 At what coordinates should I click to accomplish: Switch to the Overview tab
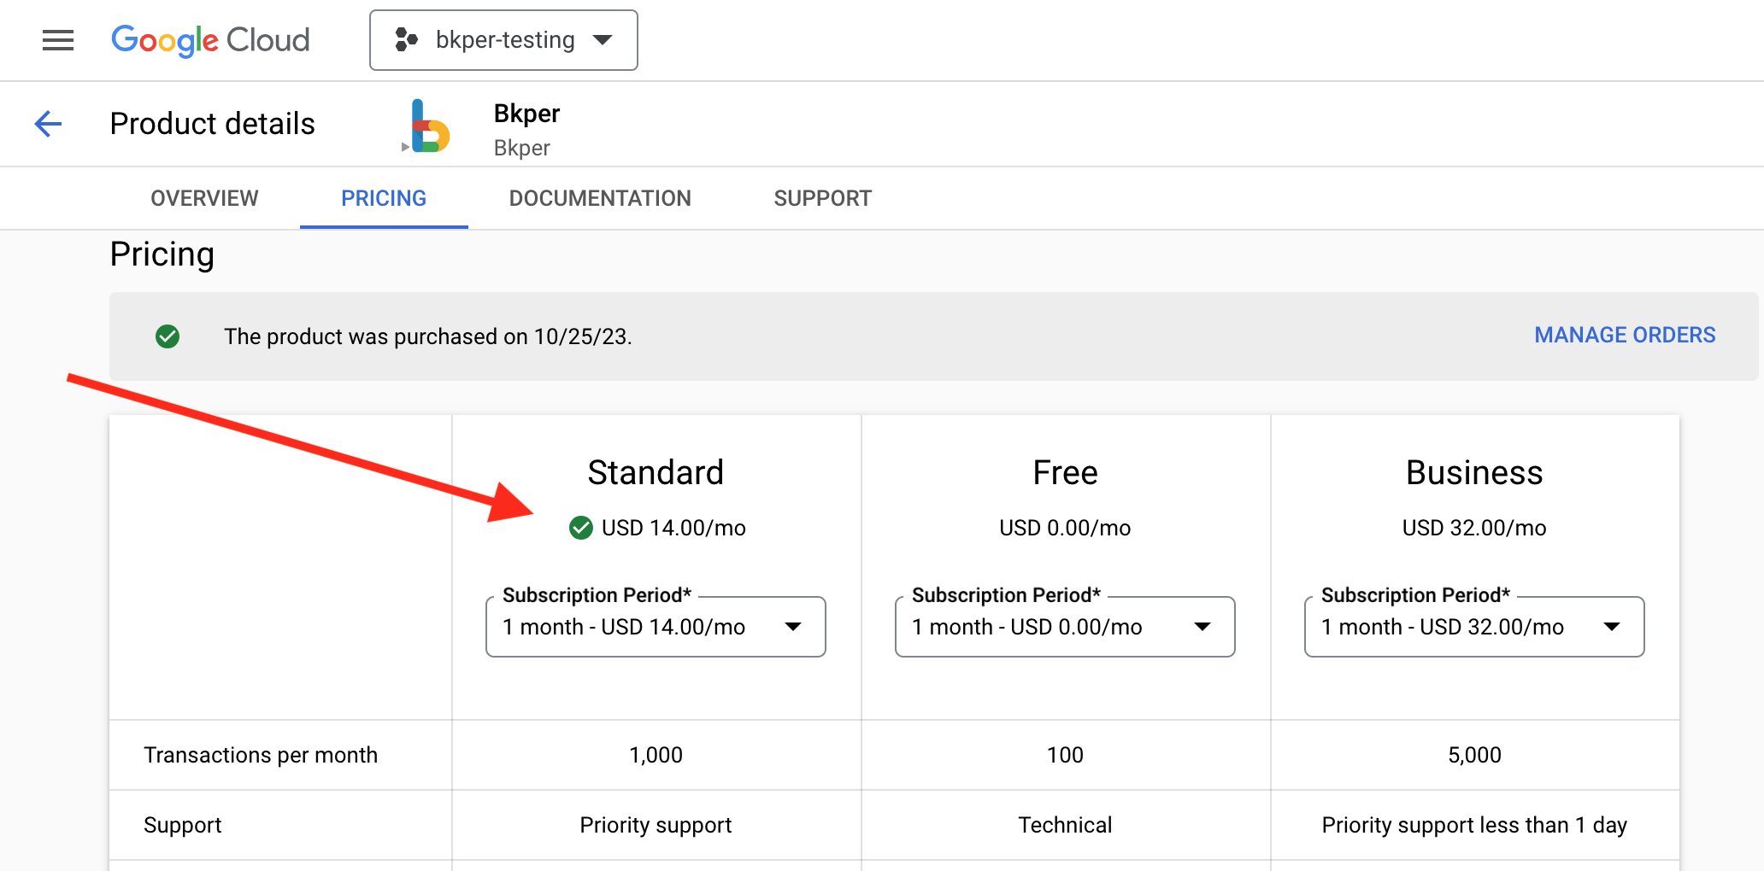[204, 198]
